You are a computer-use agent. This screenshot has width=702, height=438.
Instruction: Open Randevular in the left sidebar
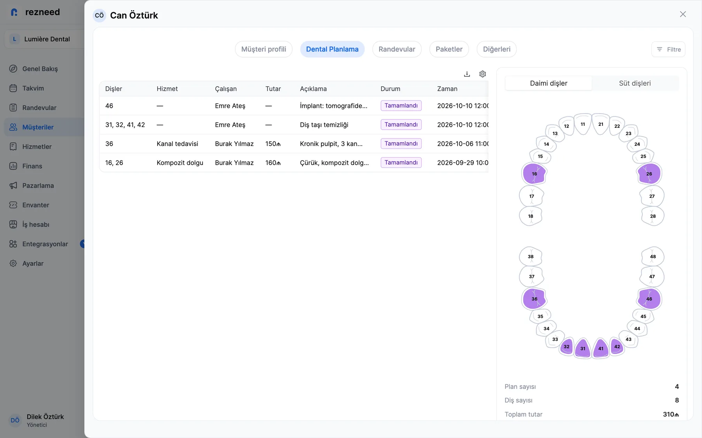pos(39,108)
